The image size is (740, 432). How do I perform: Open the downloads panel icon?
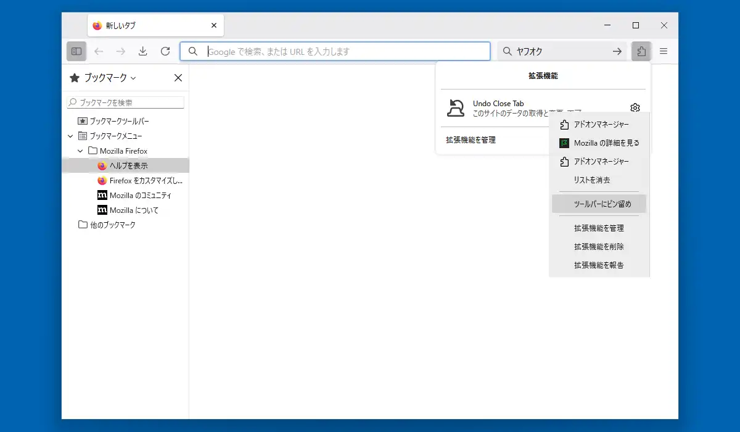[143, 51]
